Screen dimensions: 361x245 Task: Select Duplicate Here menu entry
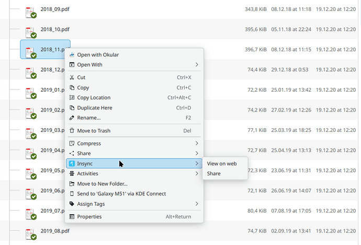[x=95, y=108]
